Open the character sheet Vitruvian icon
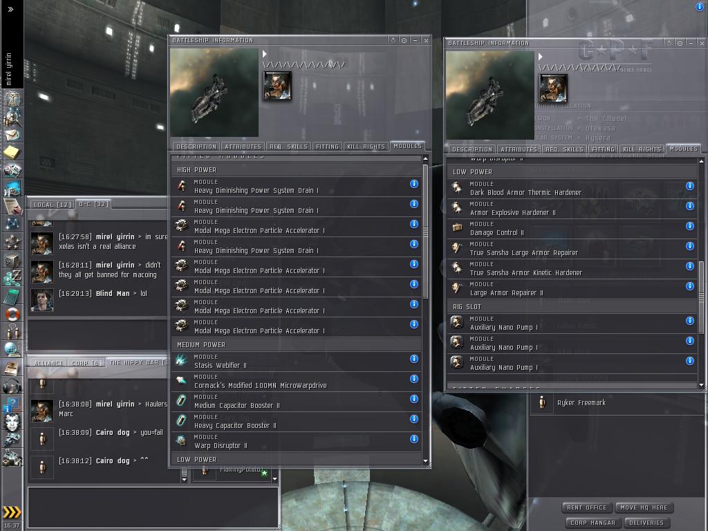 click(12, 98)
